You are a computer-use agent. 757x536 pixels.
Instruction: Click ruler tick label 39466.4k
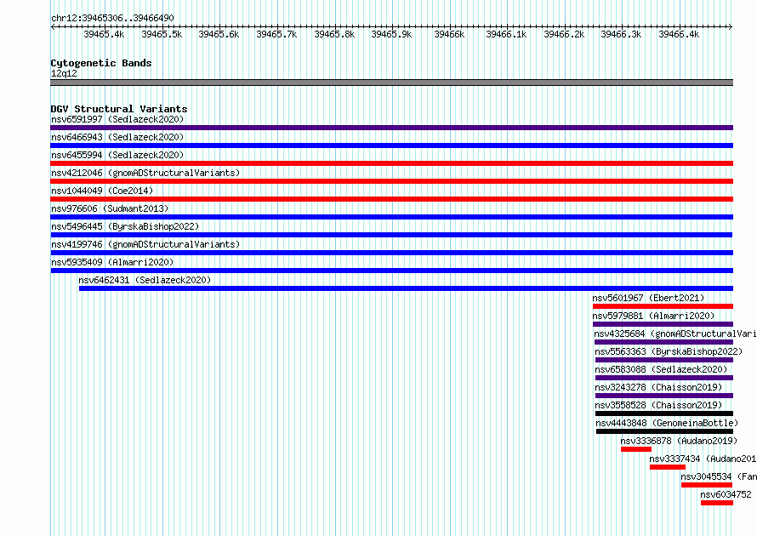tap(679, 34)
